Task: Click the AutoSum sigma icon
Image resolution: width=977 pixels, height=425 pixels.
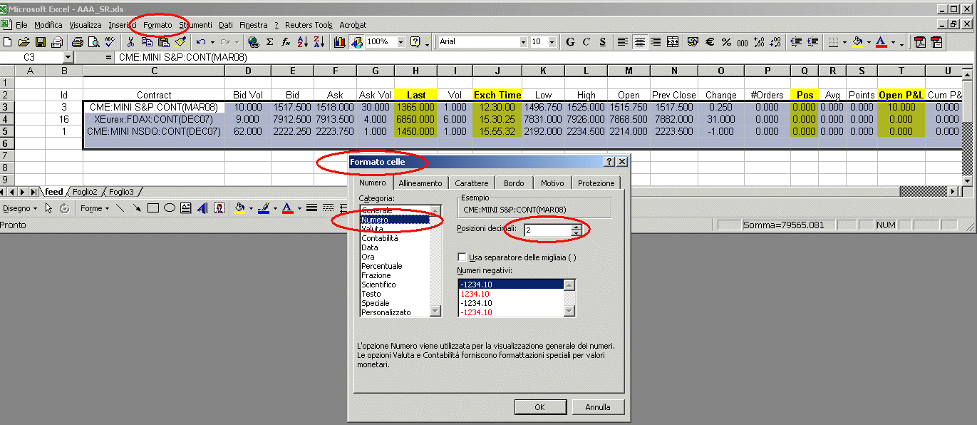Action: (x=269, y=42)
